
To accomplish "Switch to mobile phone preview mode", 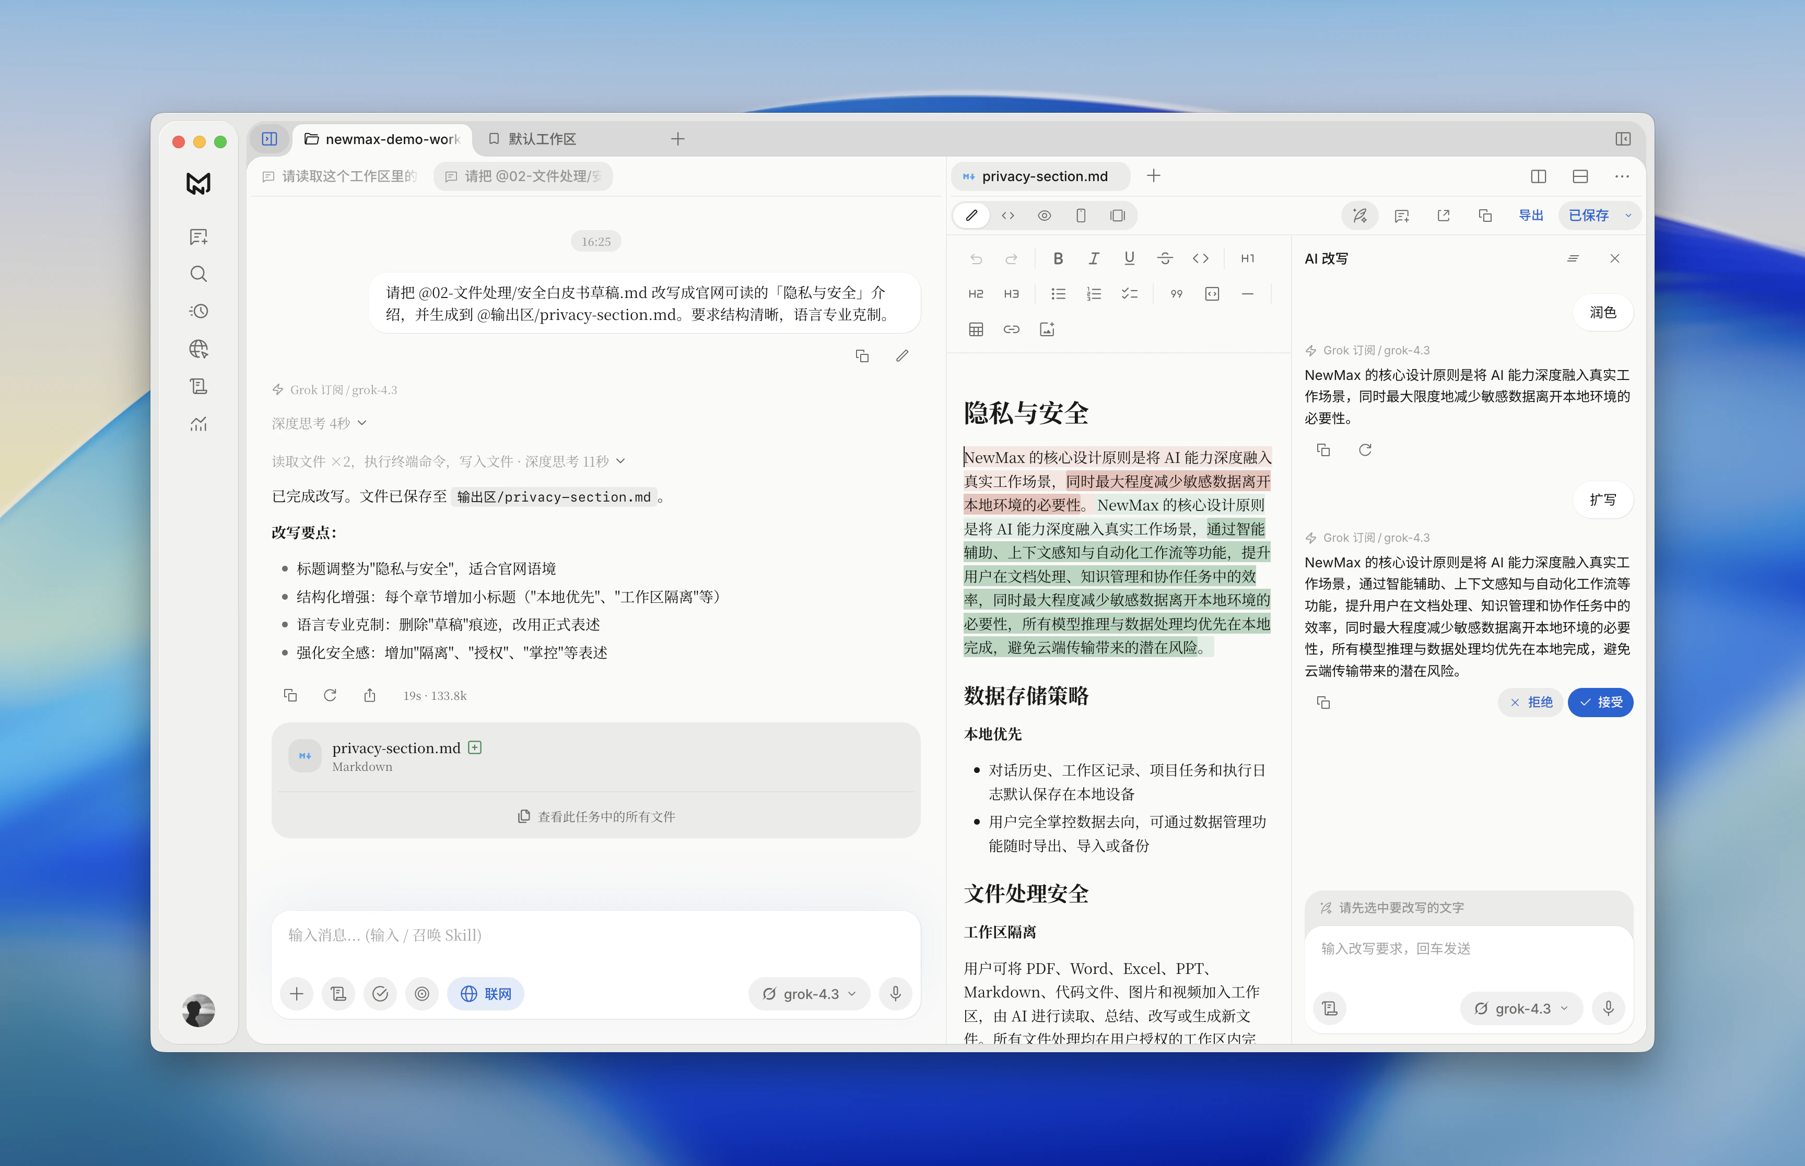I will click(x=1081, y=216).
